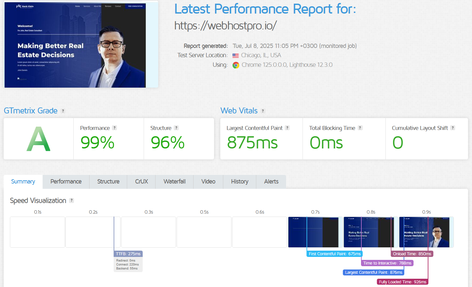Image resolution: width=472 pixels, height=287 pixels.
Task: Click the blank 0.3s filmstrip frame
Action: (149, 232)
